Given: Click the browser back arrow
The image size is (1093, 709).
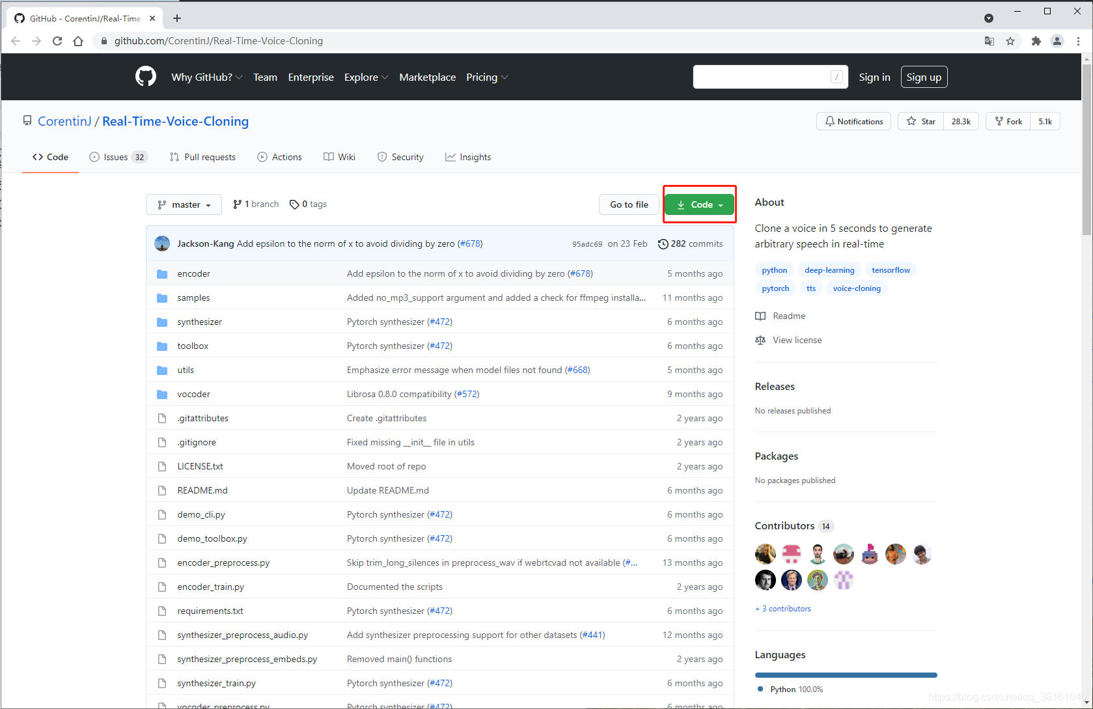Looking at the screenshot, I should pyautogui.click(x=16, y=41).
